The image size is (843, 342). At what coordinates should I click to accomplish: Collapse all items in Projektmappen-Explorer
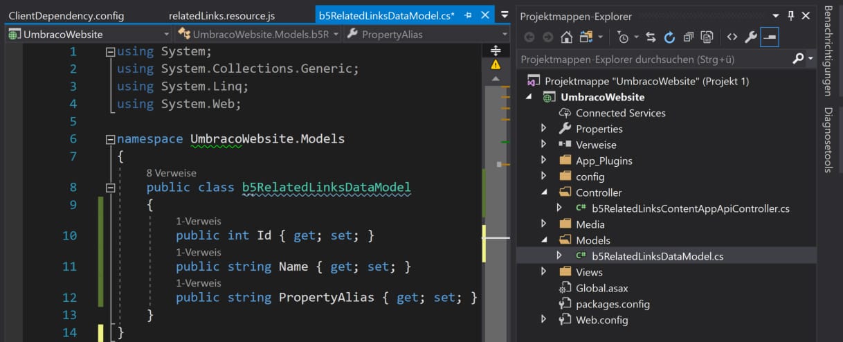[688, 37]
